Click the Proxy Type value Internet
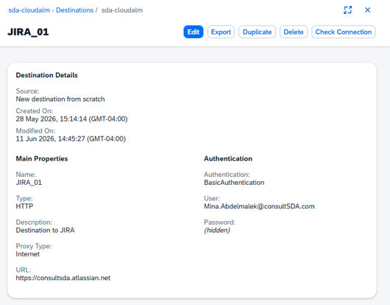This screenshot has width=390, height=305. pyautogui.click(x=28, y=254)
